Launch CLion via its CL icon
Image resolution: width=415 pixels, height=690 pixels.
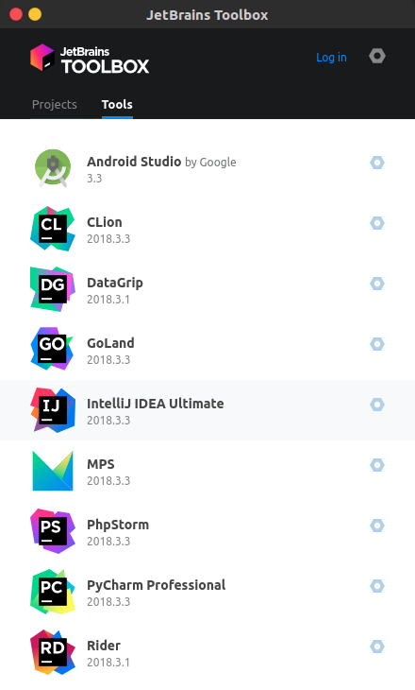53,229
